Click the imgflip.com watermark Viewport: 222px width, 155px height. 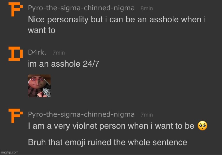coord(10,152)
